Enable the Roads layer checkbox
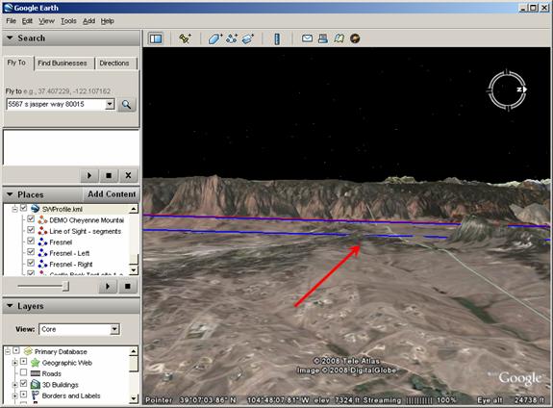Screen dimensions: 553x408 [24, 372]
